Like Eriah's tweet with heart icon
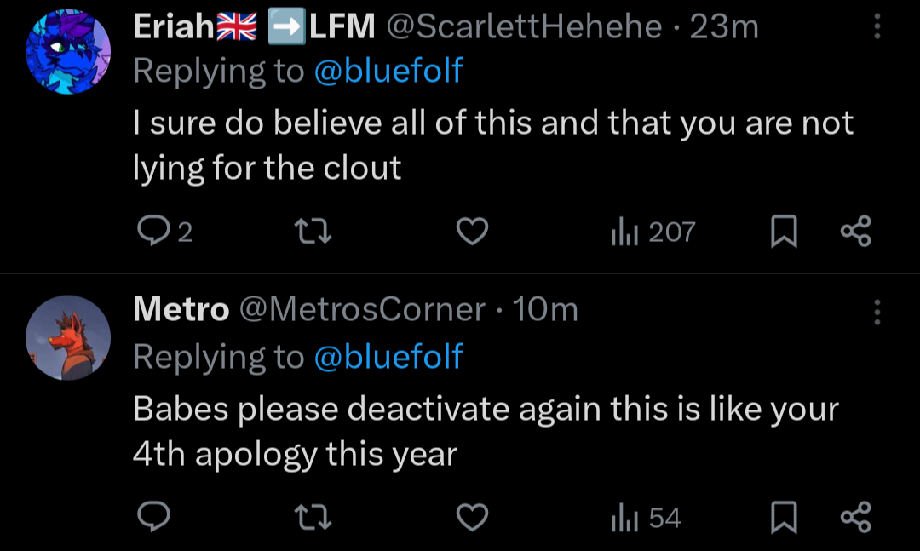This screenshot has height=551, width=920. pos(472,231)
